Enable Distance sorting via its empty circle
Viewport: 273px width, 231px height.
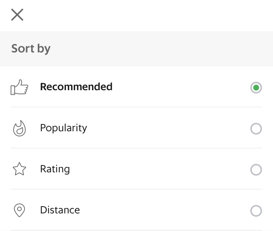[x=256, y=211]
